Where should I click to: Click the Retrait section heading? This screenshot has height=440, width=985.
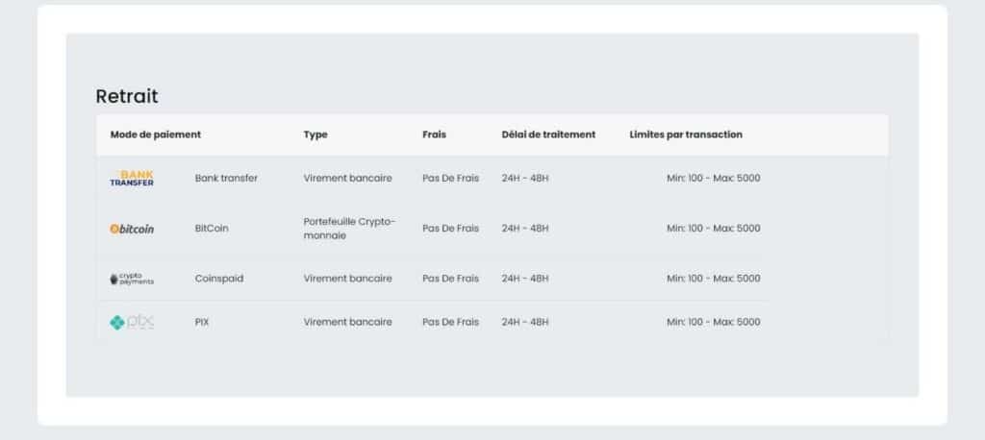point(127,97)
